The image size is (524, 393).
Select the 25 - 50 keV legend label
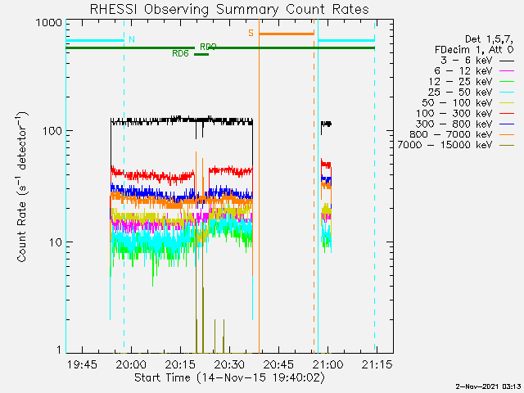click(x=460, y=93)
